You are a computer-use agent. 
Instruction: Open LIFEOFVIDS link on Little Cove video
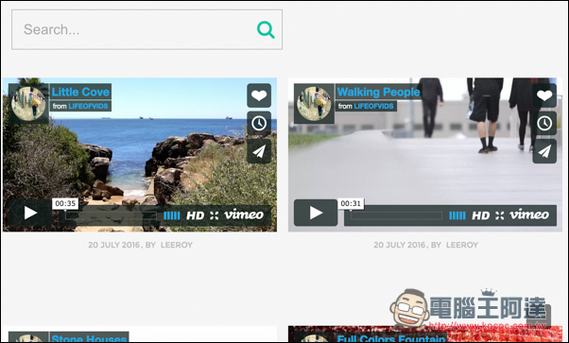[x=88, y=106]
